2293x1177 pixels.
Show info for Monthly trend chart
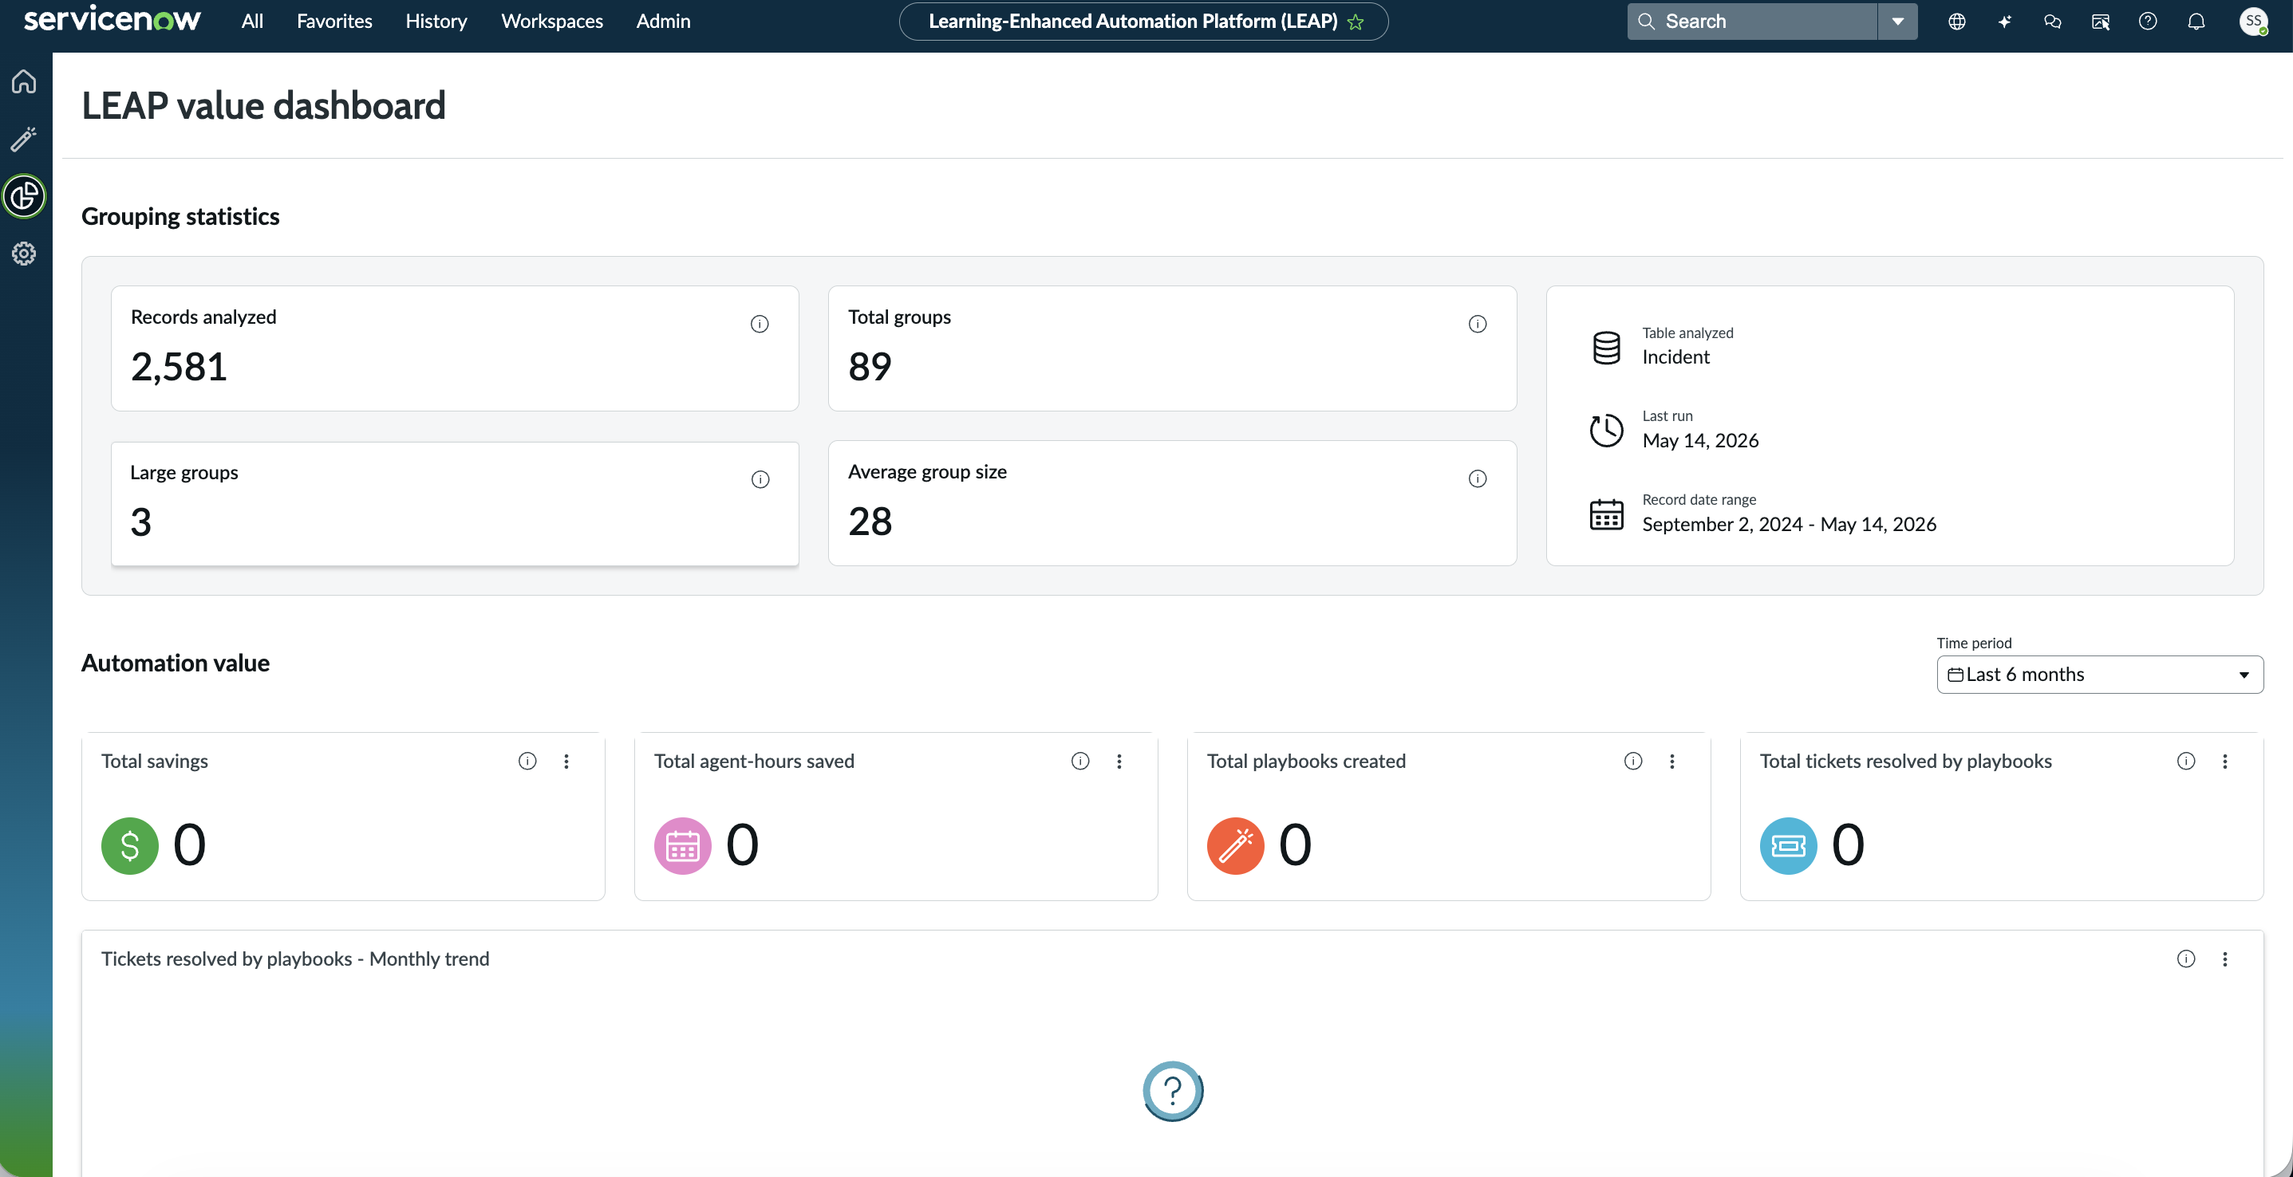(x=2186, y=959)
